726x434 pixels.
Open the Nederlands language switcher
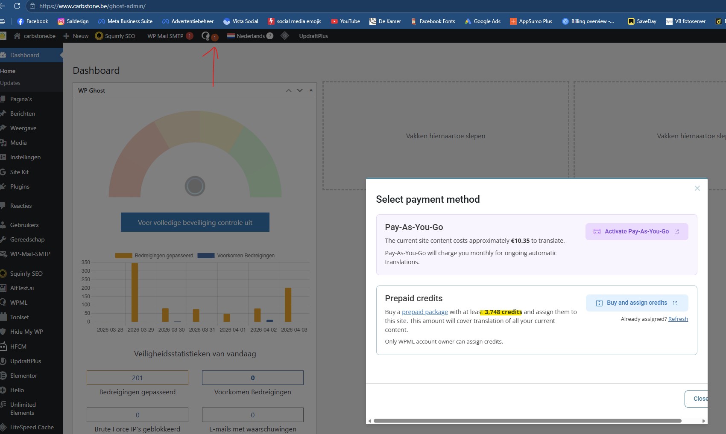[250, 36]
